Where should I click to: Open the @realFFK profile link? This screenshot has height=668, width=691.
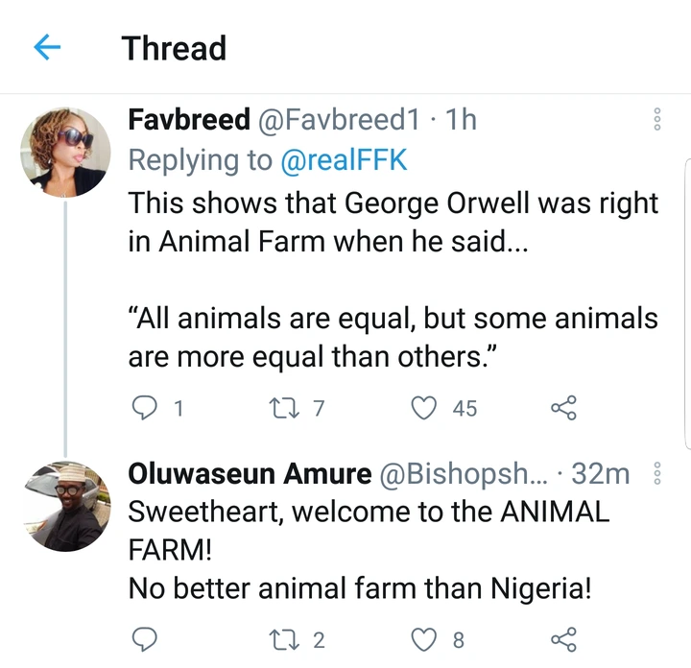[x=344, y=160]
